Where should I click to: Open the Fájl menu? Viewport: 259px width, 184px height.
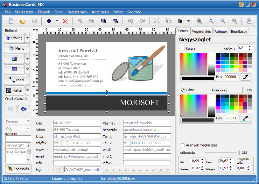pyautogui.click(x=8, y=12)
